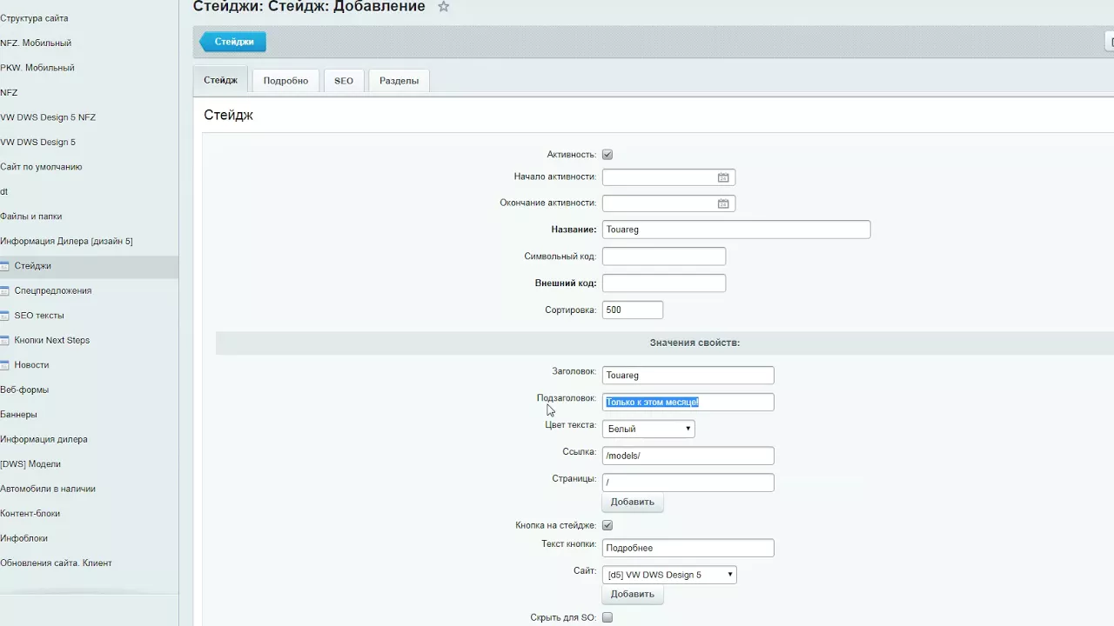This screenshot has height=626, width=1114.
Task: Click Новости sidebar icon
Action: [x=4, y=365]
